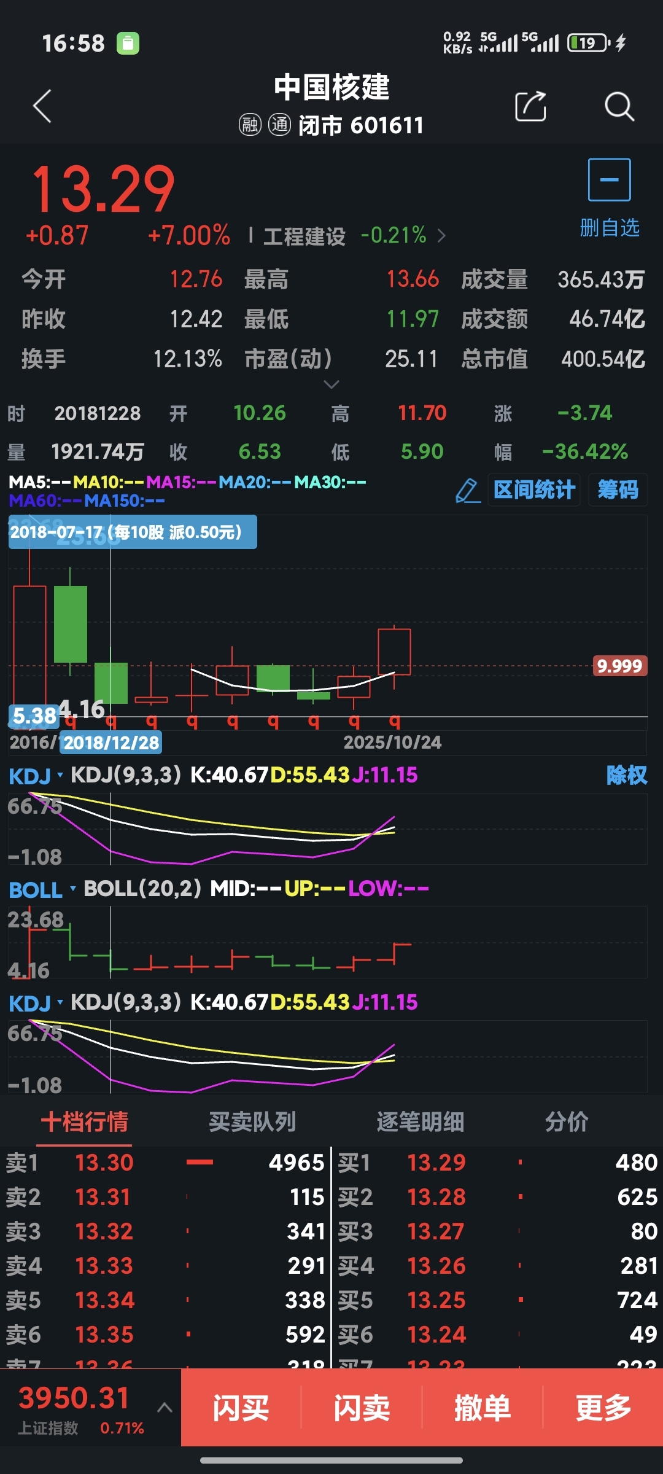This screenshot has width=663, height=1474.
Task: Tap the 上证指数 3950.31 value
Action: (74, 1398)
